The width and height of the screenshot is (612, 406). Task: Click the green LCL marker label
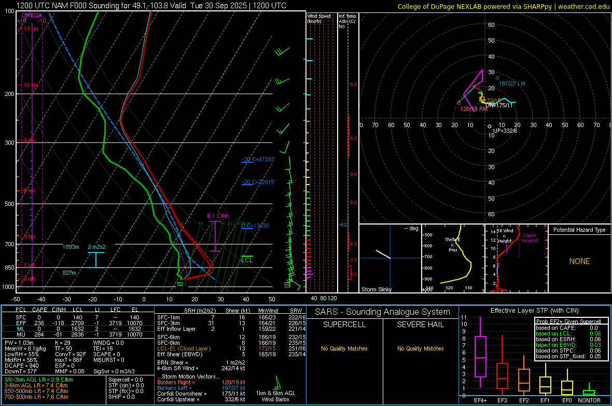[247, 260]
